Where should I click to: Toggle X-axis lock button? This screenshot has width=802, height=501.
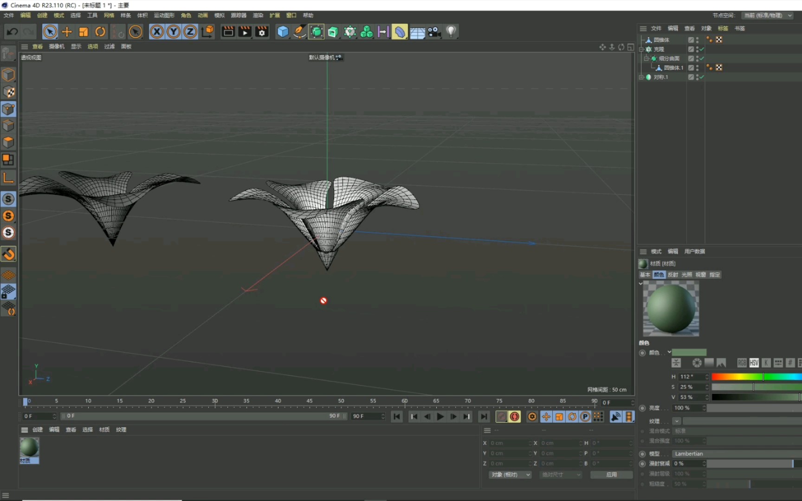pyautogui.click(x=157, y=32)
